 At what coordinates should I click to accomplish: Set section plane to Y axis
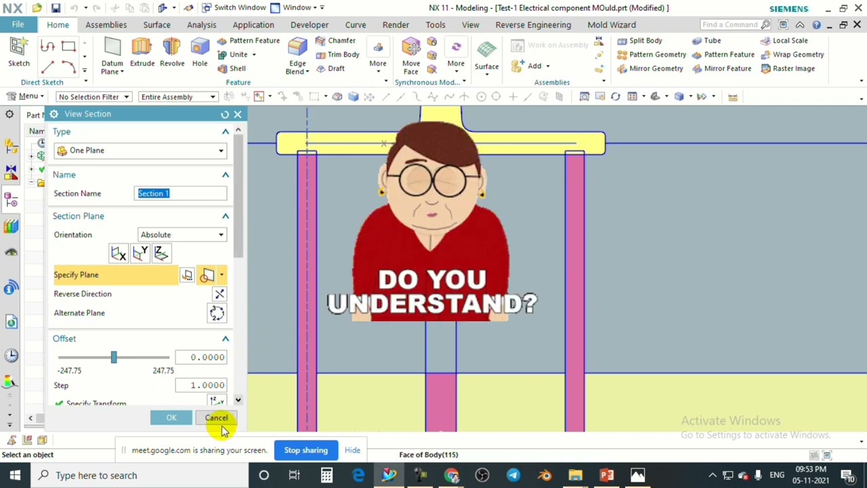tap(140, 253)
